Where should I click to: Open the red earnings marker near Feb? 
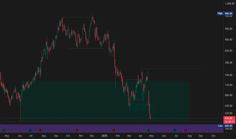(114, 130)
